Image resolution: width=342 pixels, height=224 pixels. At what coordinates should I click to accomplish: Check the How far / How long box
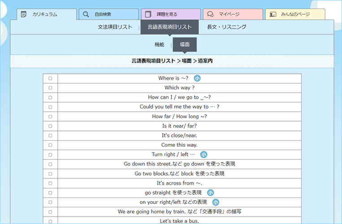[x=50, y=116]
